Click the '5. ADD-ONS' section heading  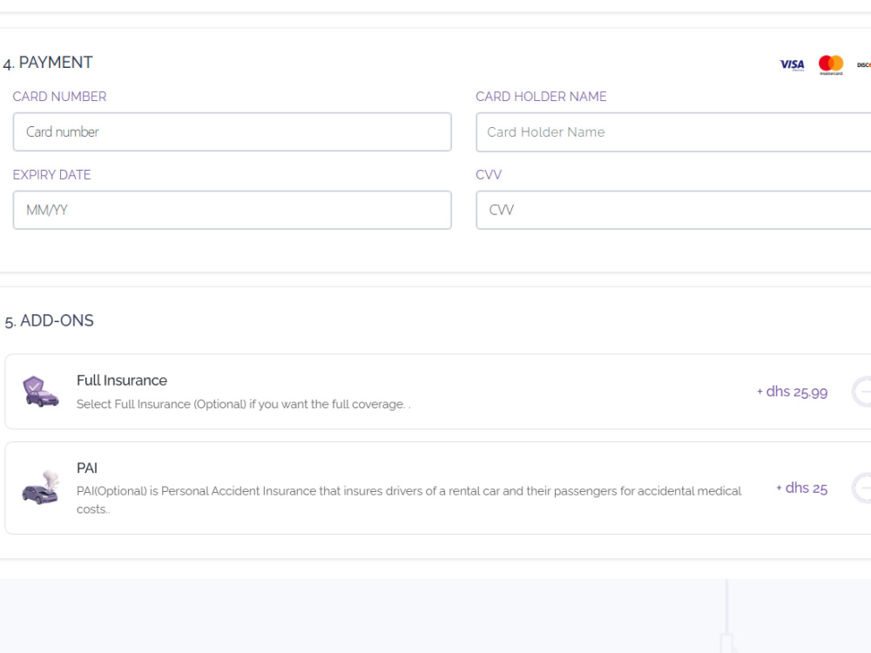click(x=49, y=321)
